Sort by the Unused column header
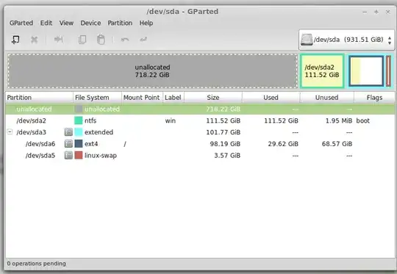The height and width of the screenshot is (274, 397). 327,98
